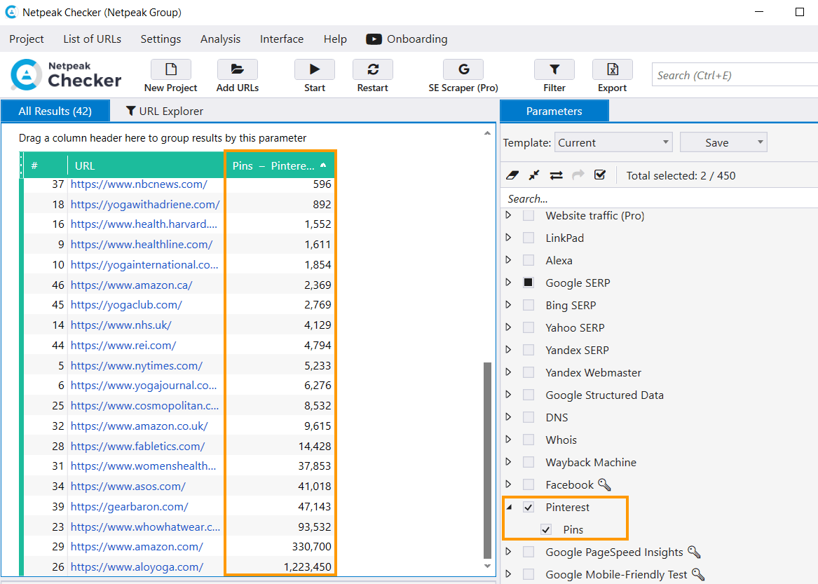Open the Help menu
This screenshot has height=584, width=818.
tap(335, 39)
